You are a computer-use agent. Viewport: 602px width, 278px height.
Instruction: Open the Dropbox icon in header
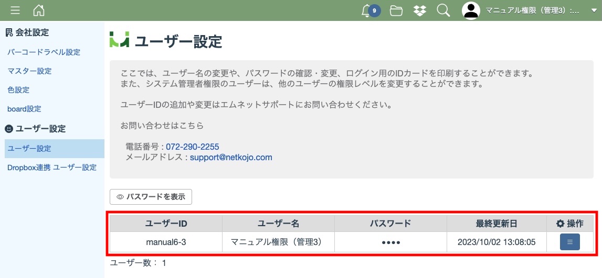[420, 10]
